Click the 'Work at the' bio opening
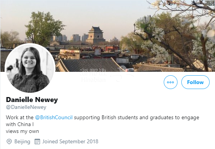Image resolution: width=215 pixels, height=149 pixels. click(x=20, y=118)
